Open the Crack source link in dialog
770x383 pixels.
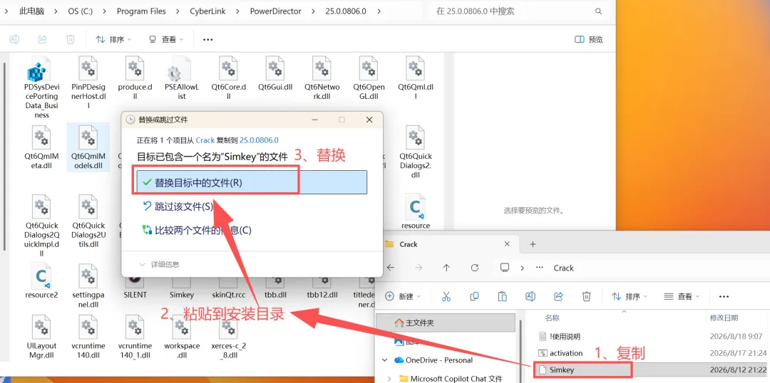[205, 140]
